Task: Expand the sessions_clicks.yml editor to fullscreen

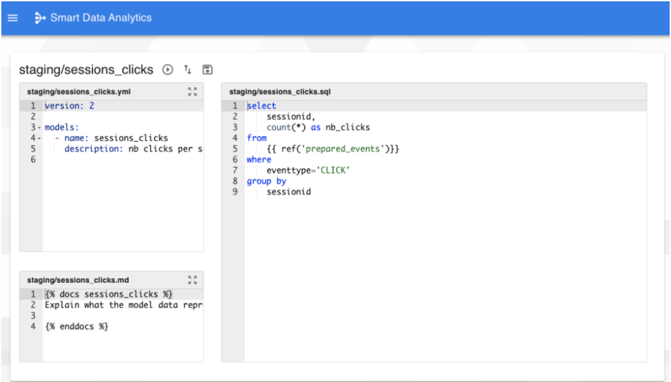Action: pos(193,92)
